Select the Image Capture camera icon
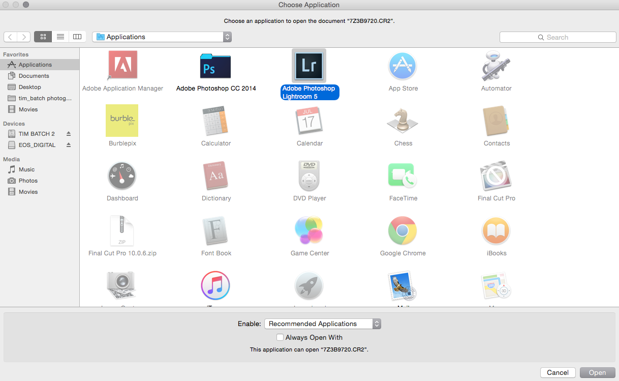Viewport: 619px width, 381px height. [121, 286]
